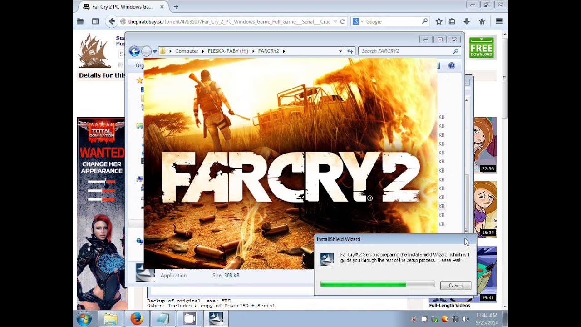Open the Firefox hamburger menu
The width and height of the screenshot is (581, 327).
tap(499, 21)
